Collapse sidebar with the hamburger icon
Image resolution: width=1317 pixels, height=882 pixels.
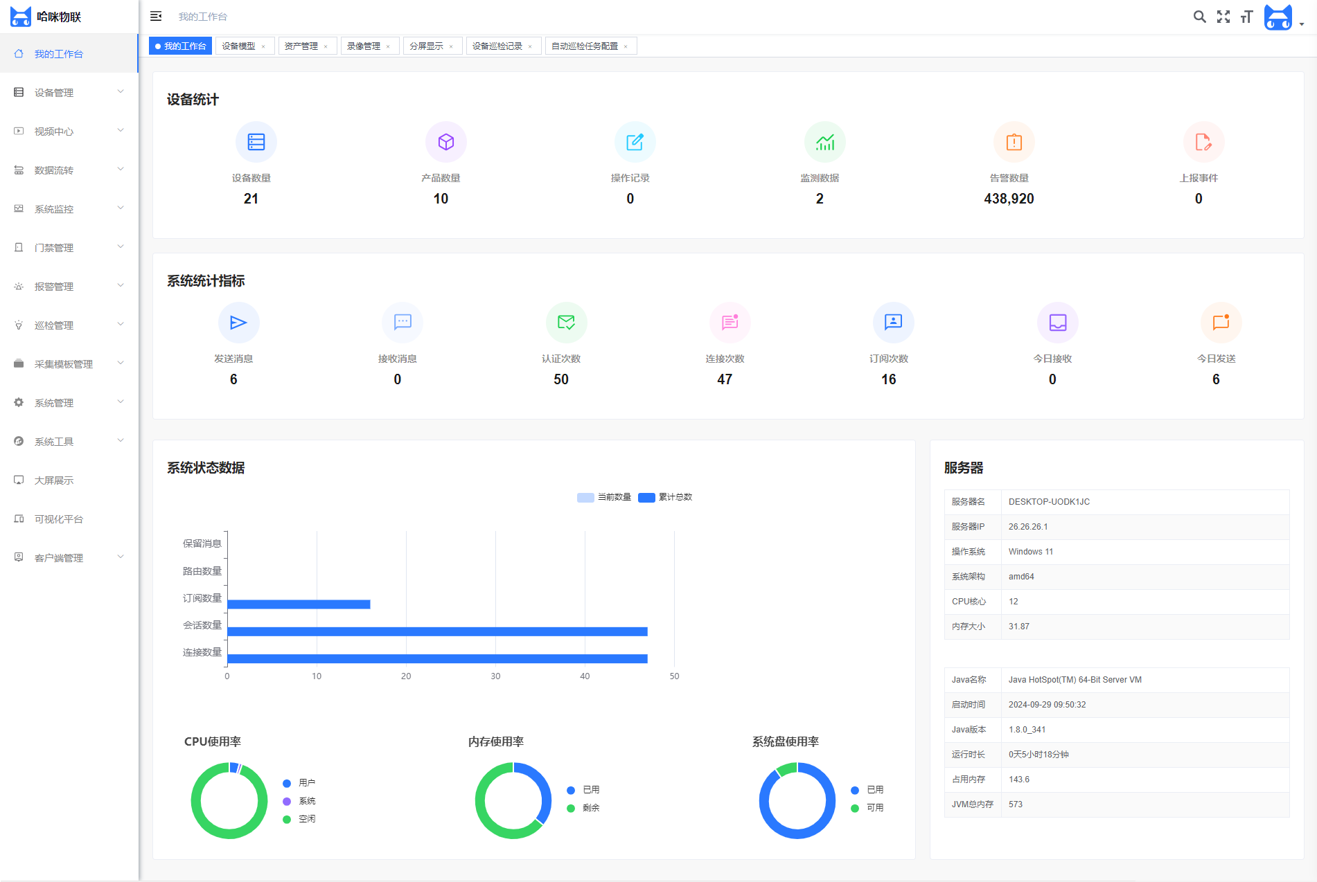tap(156, 16)
